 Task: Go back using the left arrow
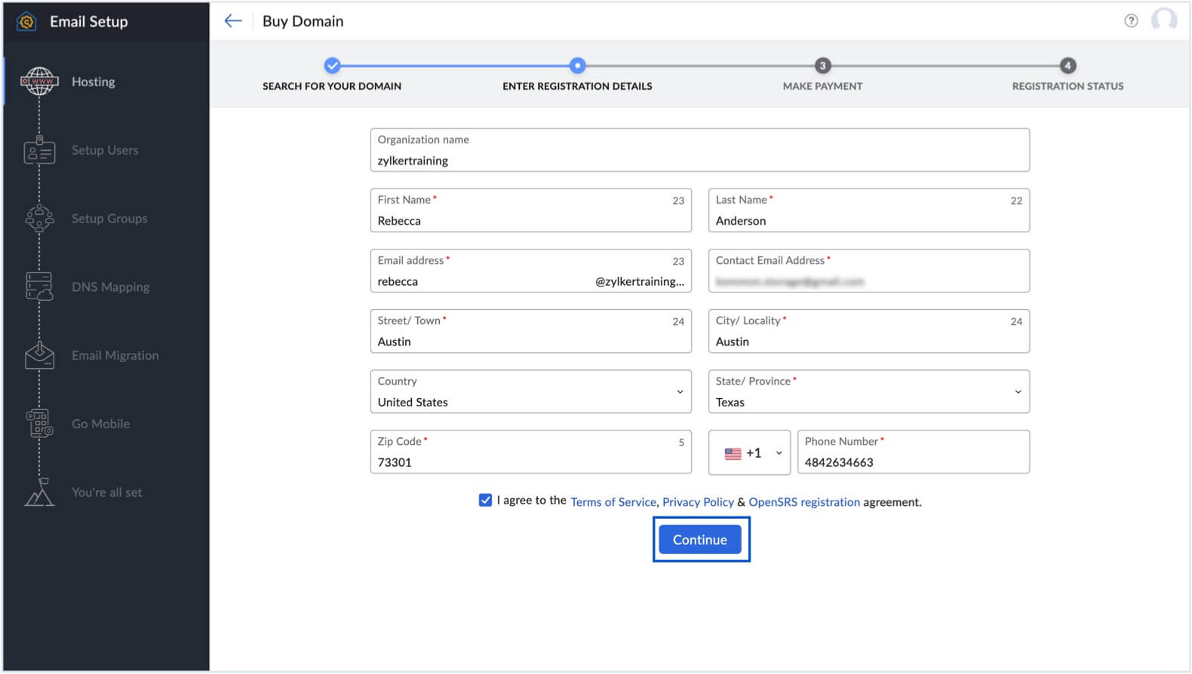tap(233, 21)
